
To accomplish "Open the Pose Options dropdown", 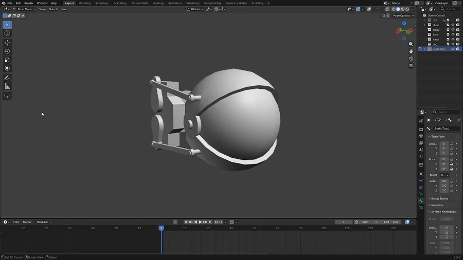I will [x=403, y=15].
